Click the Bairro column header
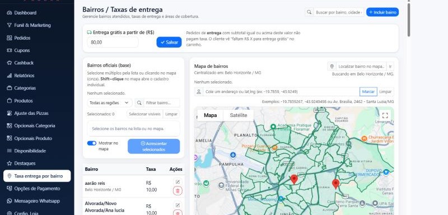Image resolution: width=448 pixels, height=215 pixels. 91,169
